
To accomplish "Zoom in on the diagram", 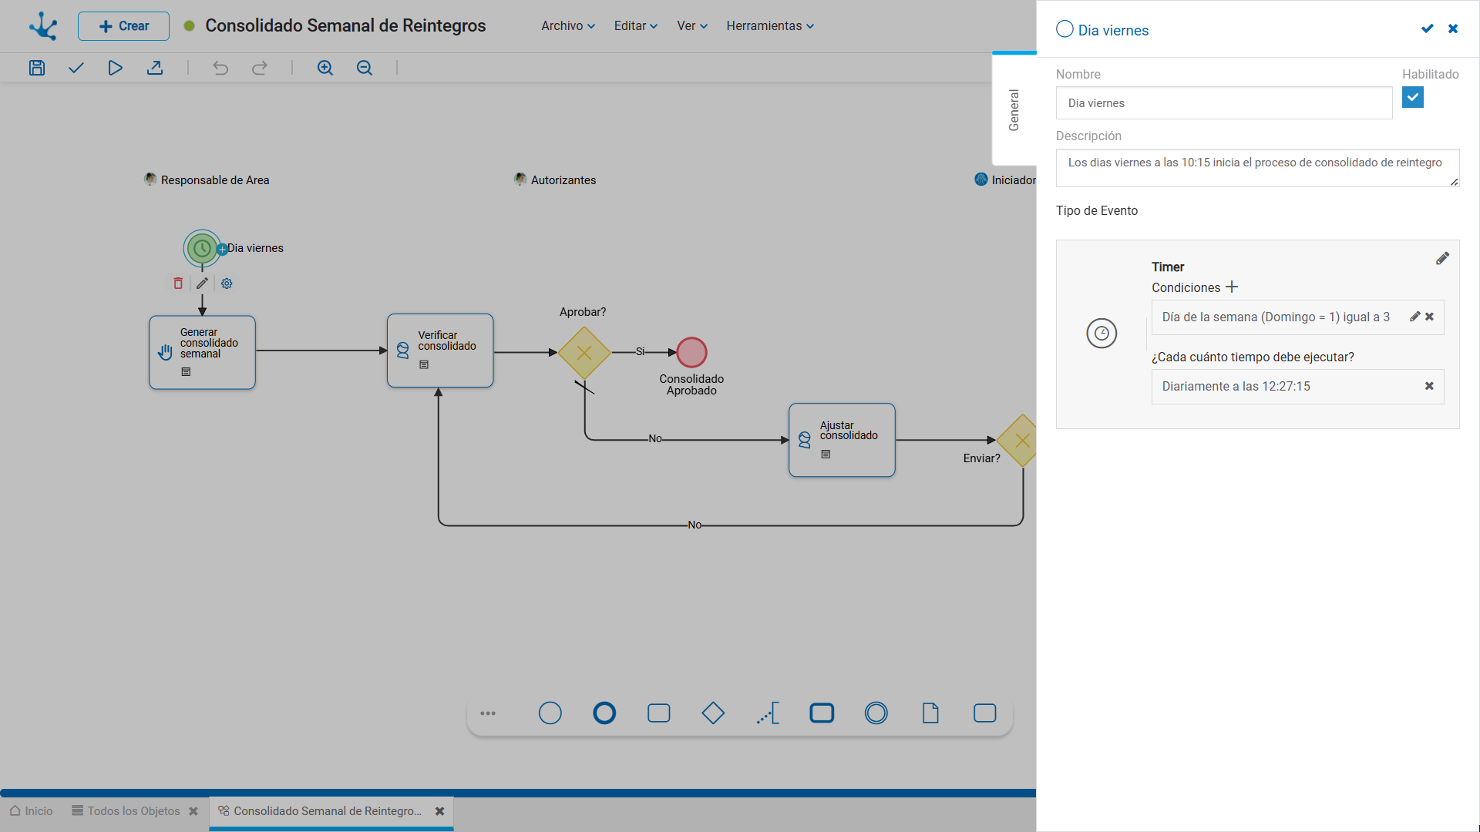I will click(325, 68).
